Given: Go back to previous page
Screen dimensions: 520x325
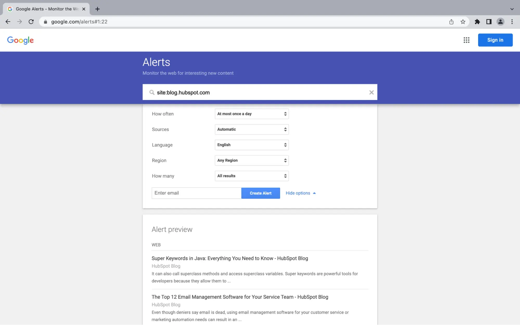Looking at the screenshot, I should pyautogui.click(x=8, y=22).
